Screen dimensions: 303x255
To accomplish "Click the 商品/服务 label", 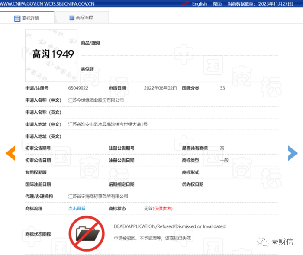I will point(90,43).
